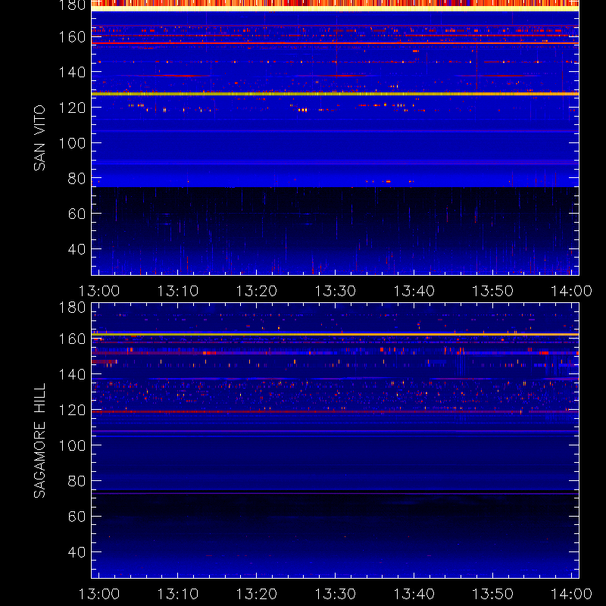The width and height of the screenshot is (606, 606).
Task: Click 13:50 time label below Sagamore Hill plot
Action: click(x=493, y=594)
